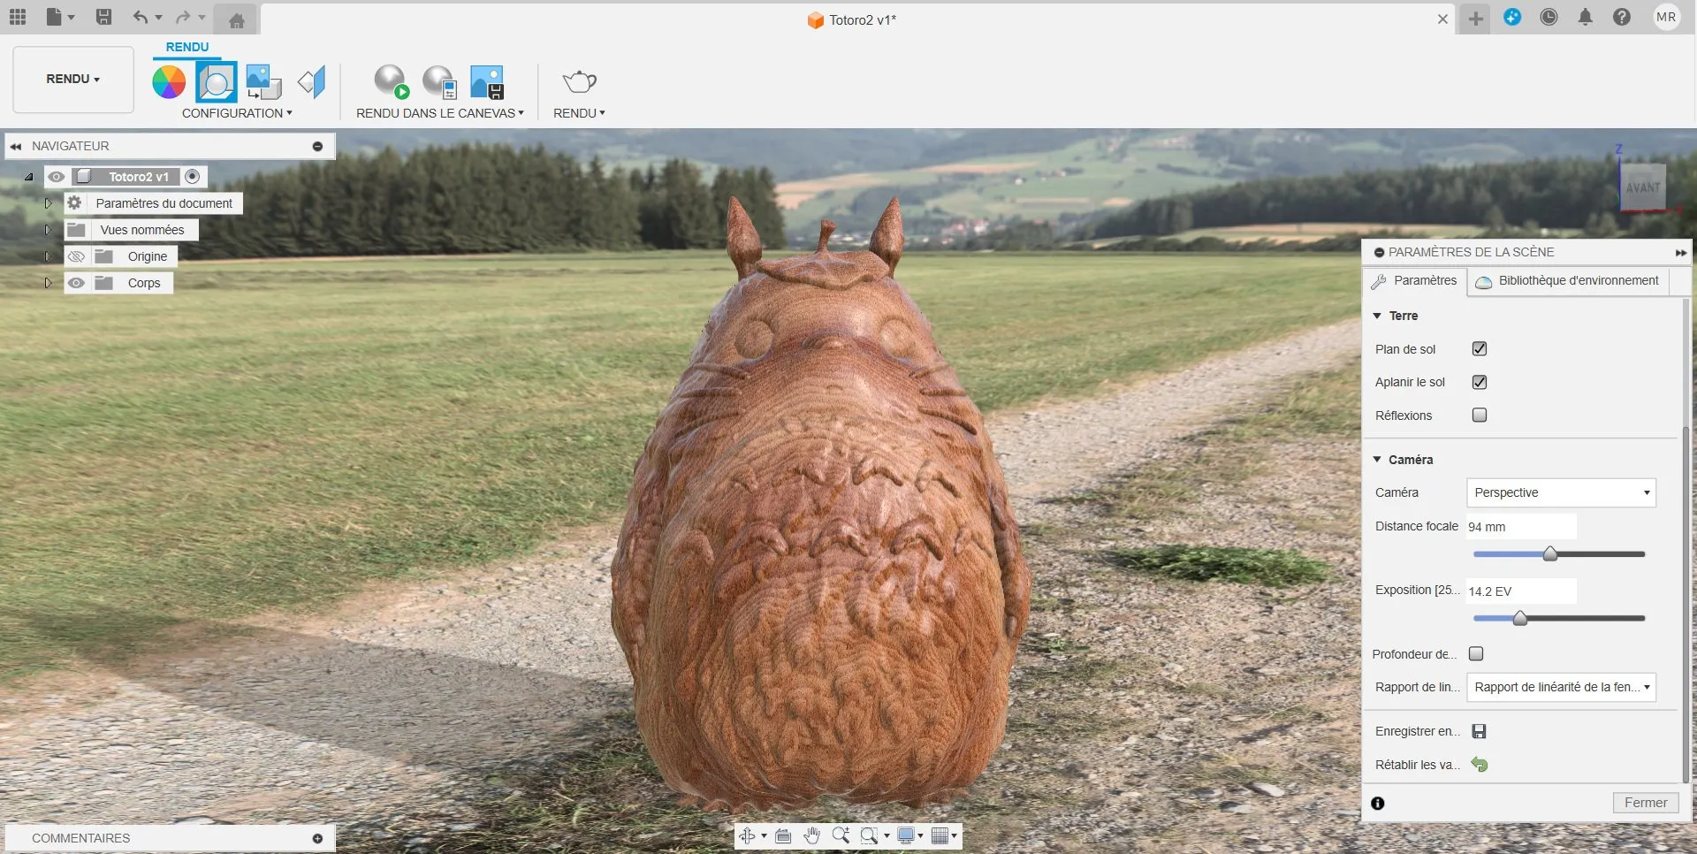Open the CONFIGURATION menu
1697x854 pixels.
(237, 113)
